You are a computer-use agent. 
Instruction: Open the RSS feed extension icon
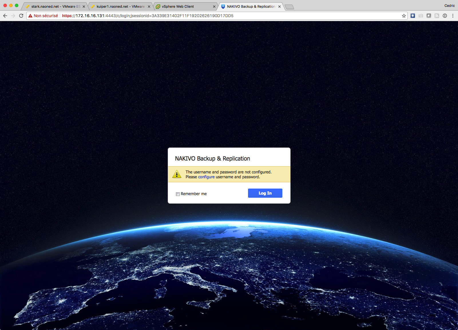437,16
